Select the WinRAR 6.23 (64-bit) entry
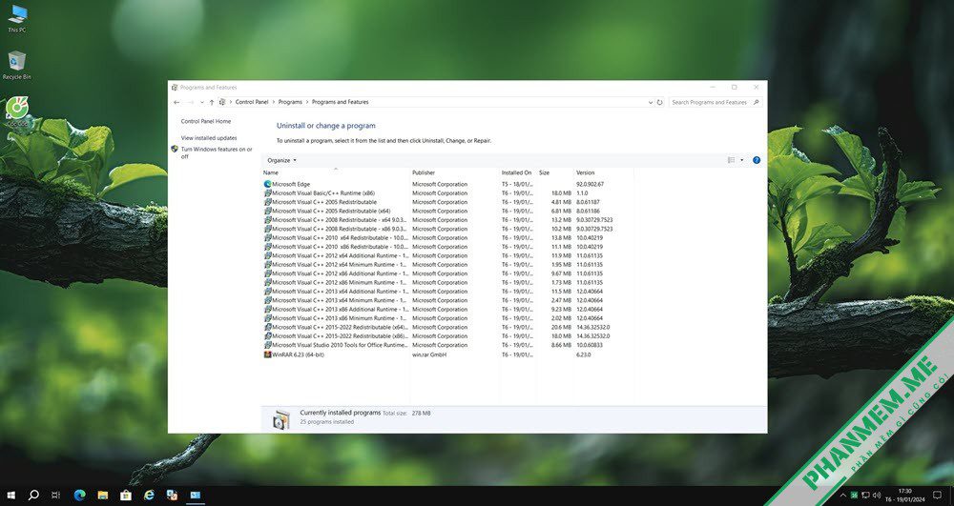Image resolution: width=954 pixels, height=506 pixels. 447,354
